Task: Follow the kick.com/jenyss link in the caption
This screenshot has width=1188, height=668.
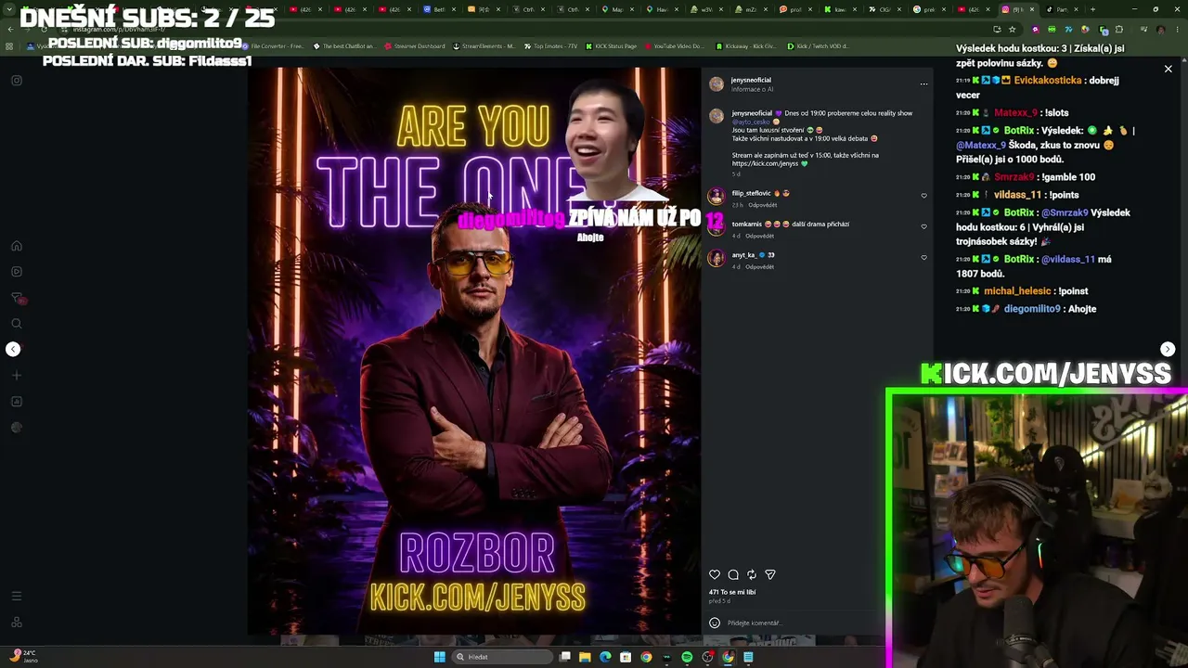Action: [x=764, y=164]
